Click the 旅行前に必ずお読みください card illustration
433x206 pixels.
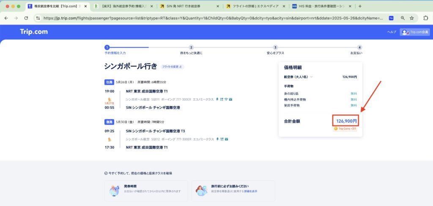(x=202, y=190)
